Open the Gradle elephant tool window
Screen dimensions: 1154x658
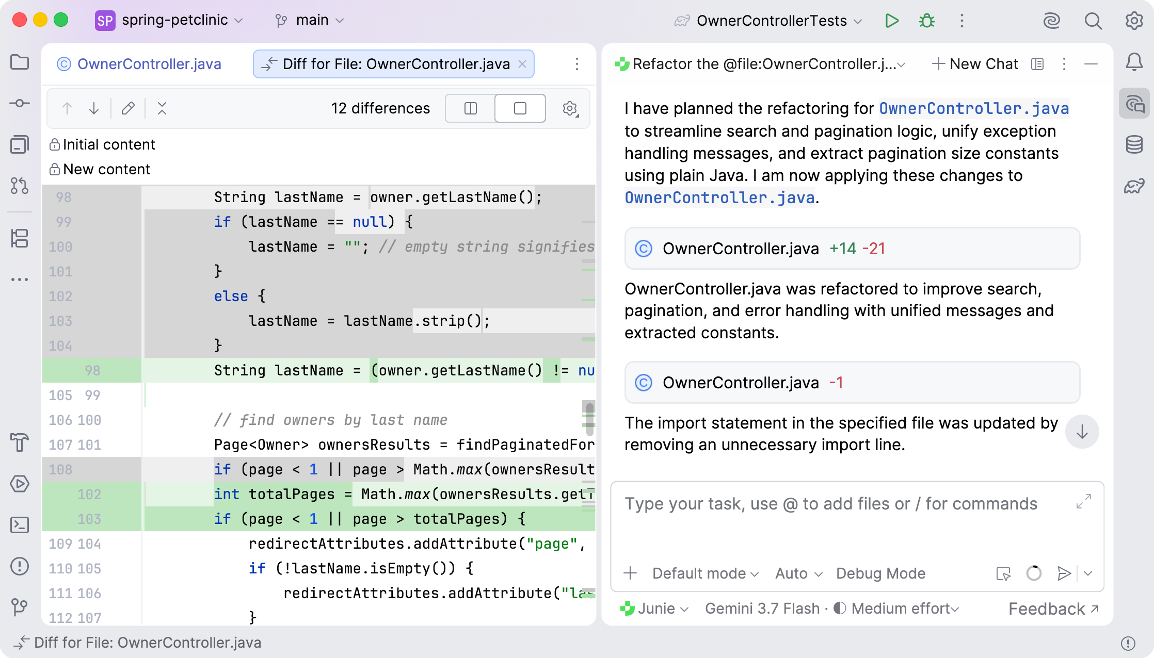(x=1134, y=186)
